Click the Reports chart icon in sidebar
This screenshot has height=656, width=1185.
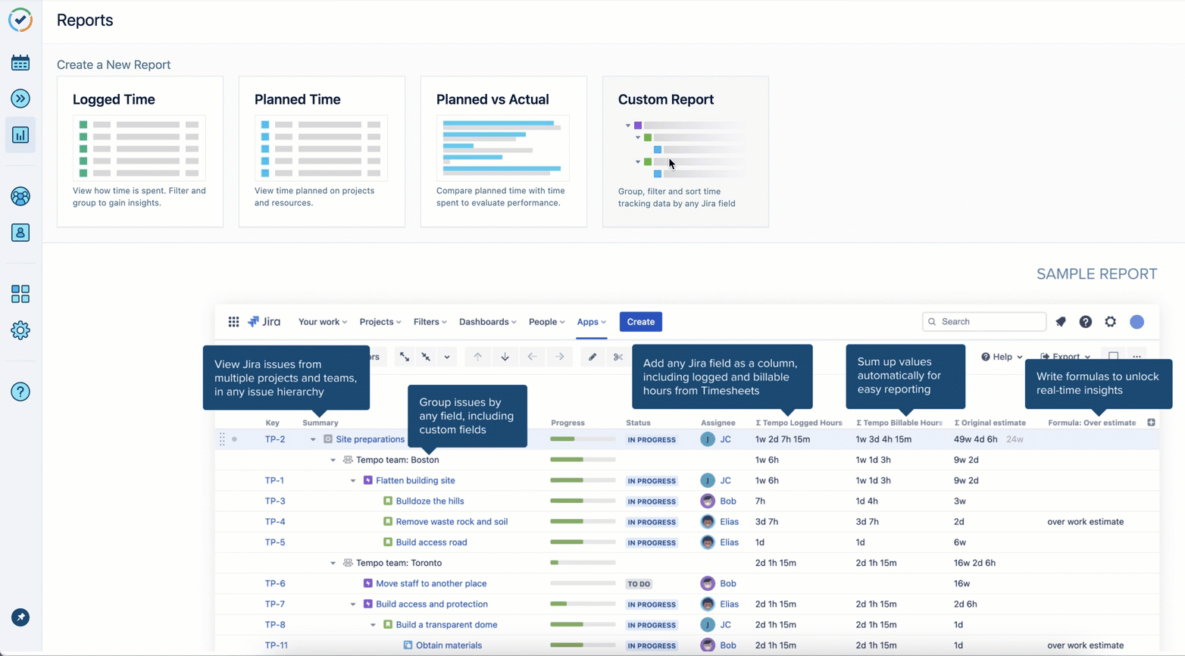pyautogui.click(x=20, y=136)
